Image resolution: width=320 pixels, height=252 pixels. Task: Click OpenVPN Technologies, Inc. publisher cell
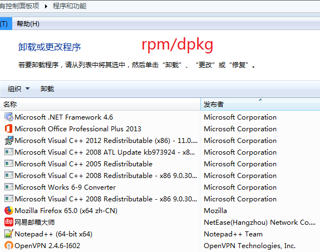[249, 245]
